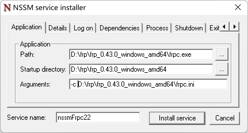The width and height of the screenshot is (248, 133).
Task: Open the Details tab
Action: pyautogui.click(x=58, y=28)
